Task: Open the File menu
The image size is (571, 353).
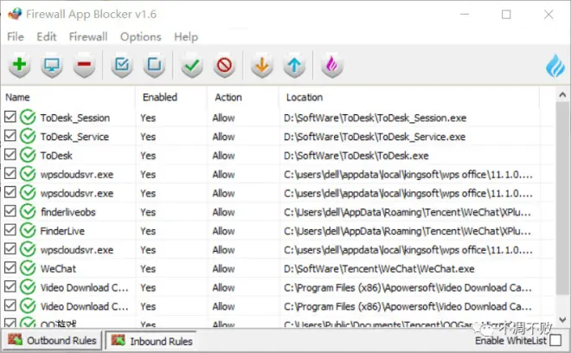Action: pos(16,37)
